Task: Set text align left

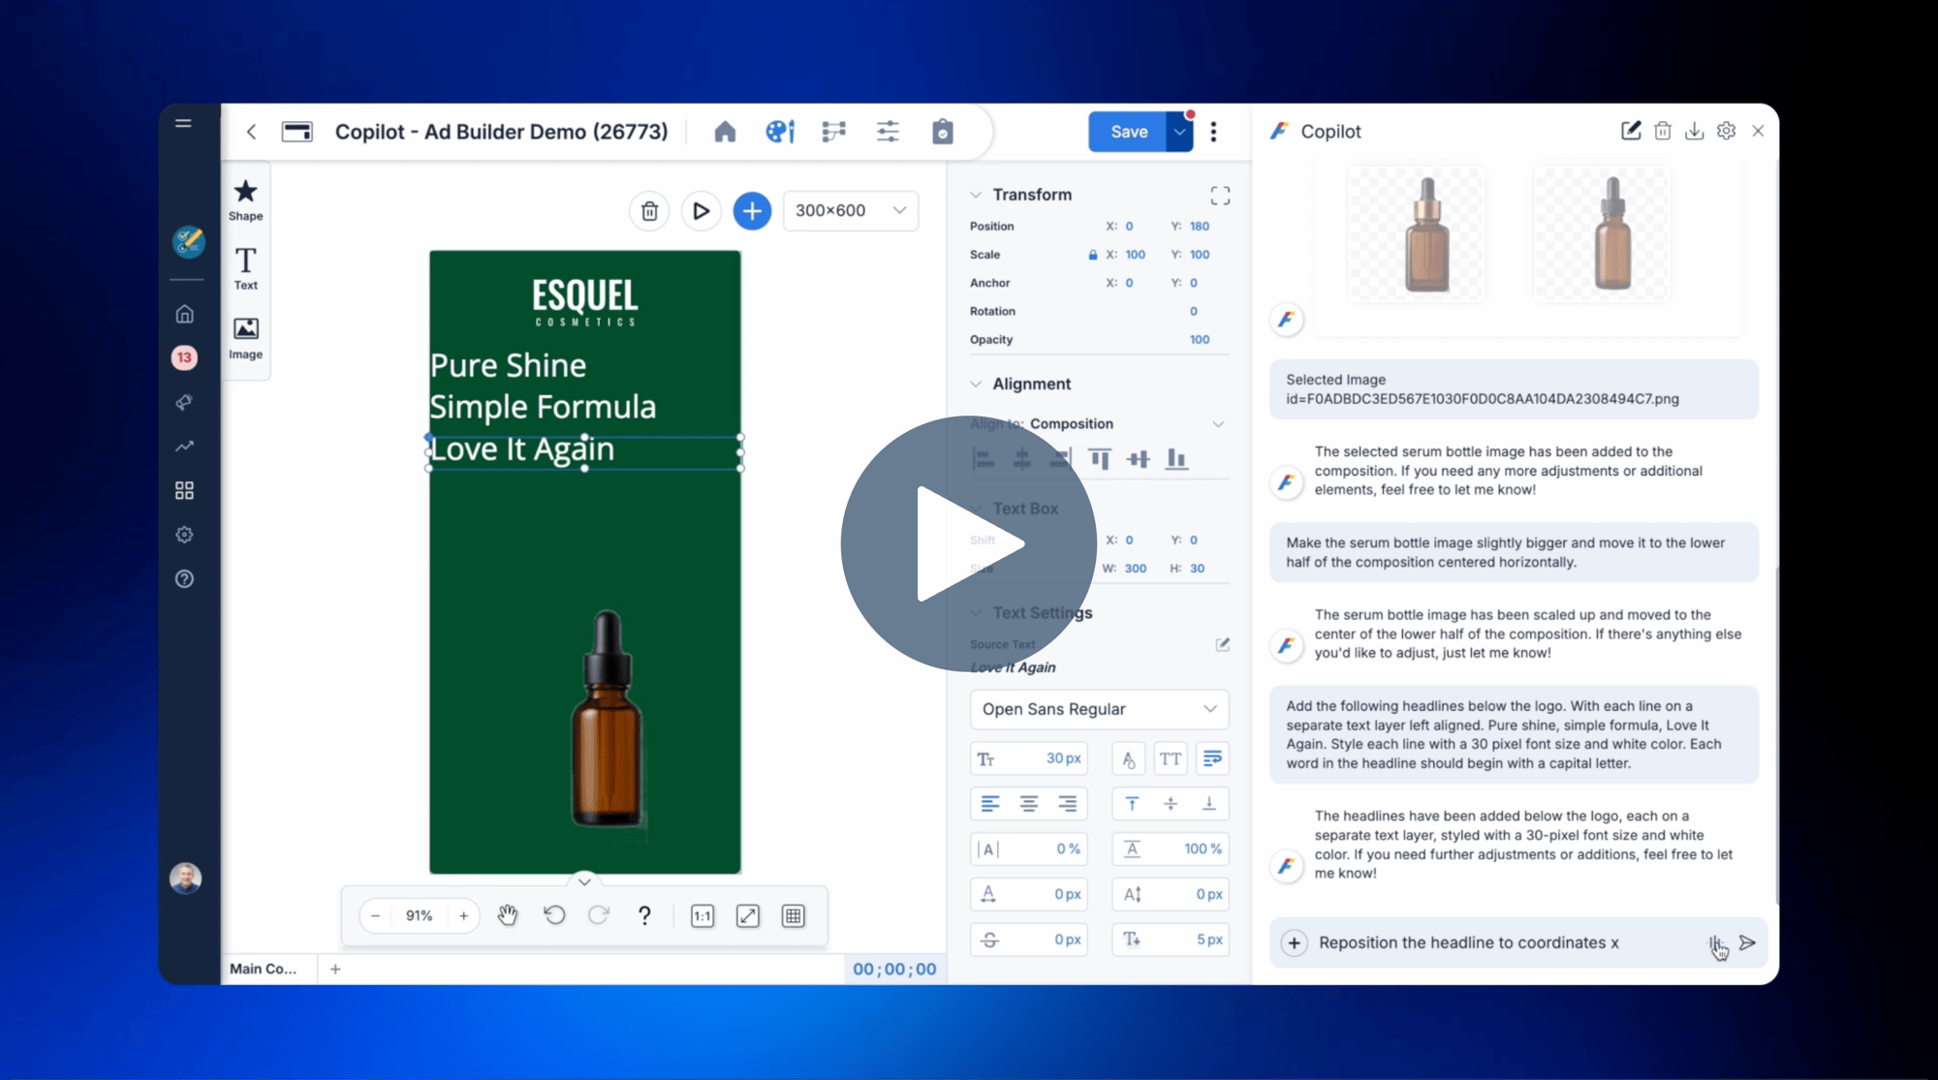Action: coord(989,804)
